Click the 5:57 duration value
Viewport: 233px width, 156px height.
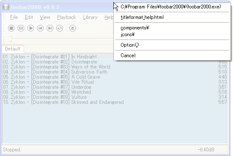coord(223,102)
